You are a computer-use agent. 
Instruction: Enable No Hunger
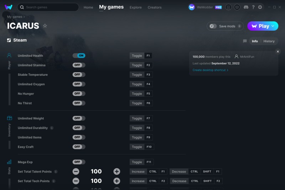(79, 94)
